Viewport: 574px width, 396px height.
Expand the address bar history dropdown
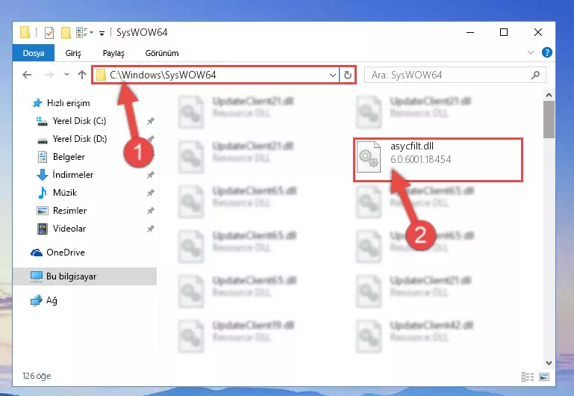[332, 75]
